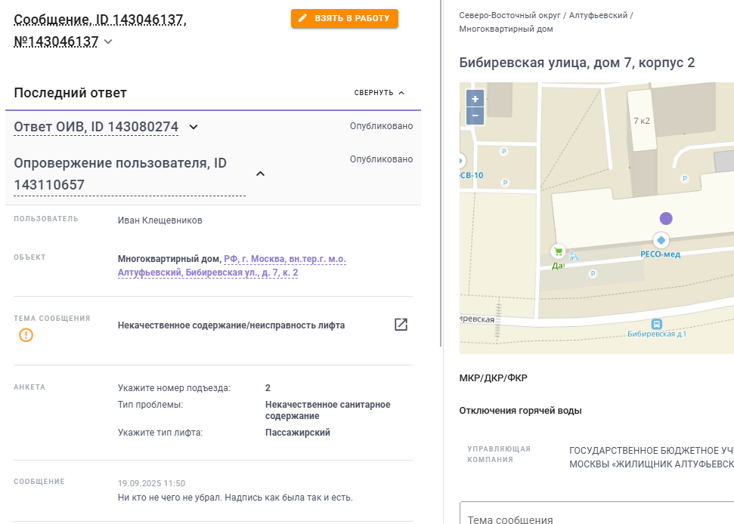This screenshot has width=734, height=524.
Task: Click the map zoom in plus button
Action: pos(475,99)
